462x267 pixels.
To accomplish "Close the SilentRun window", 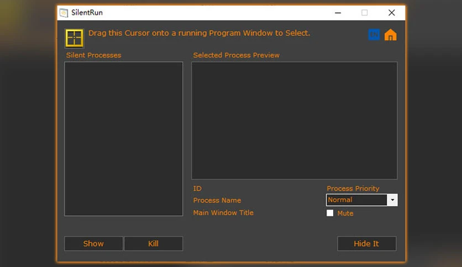I will pos(392,13).
